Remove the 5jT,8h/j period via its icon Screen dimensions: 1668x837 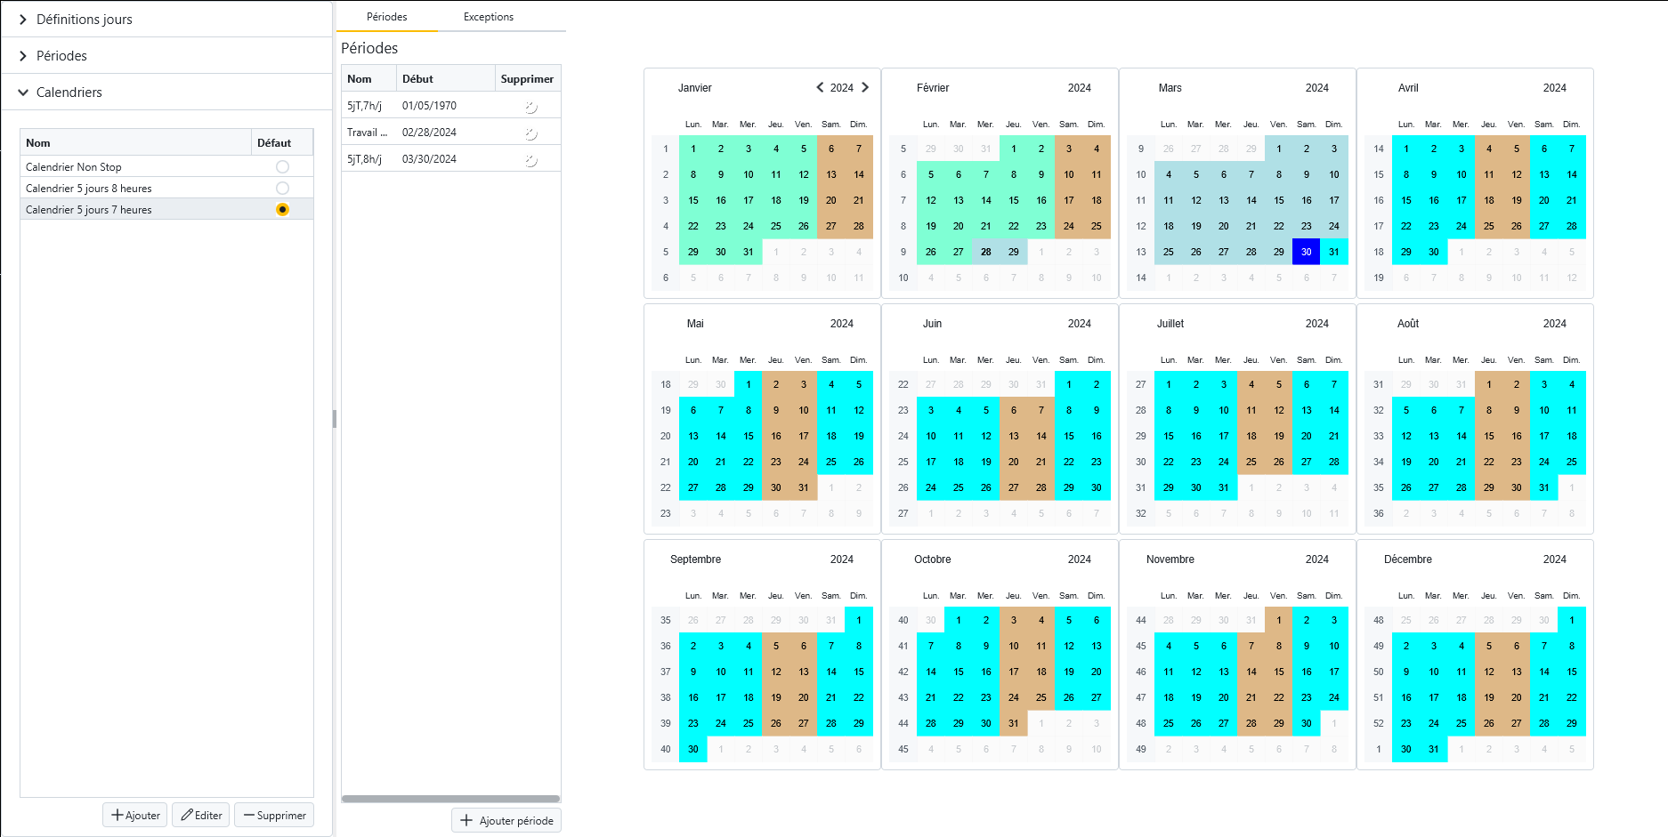pyautogui.click(x=530, y=160)
